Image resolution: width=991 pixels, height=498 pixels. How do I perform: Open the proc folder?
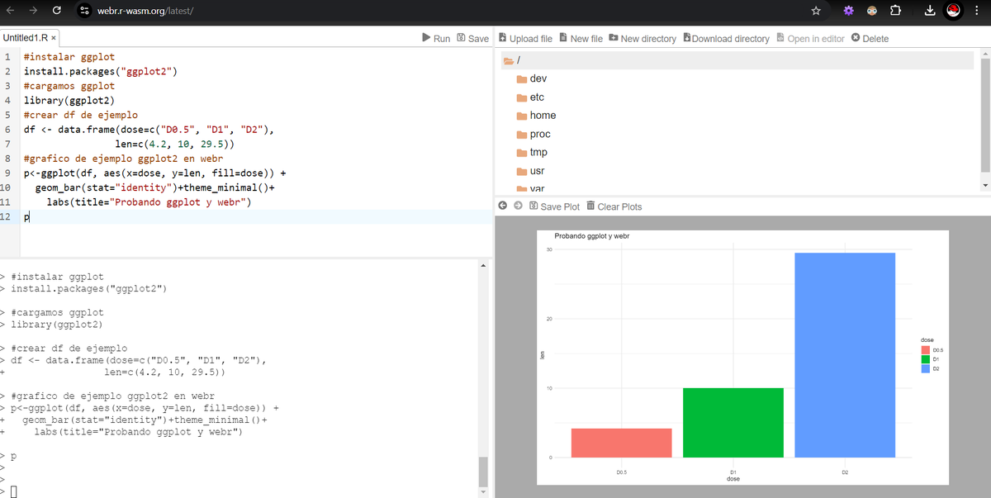click(x=533, y=134)
